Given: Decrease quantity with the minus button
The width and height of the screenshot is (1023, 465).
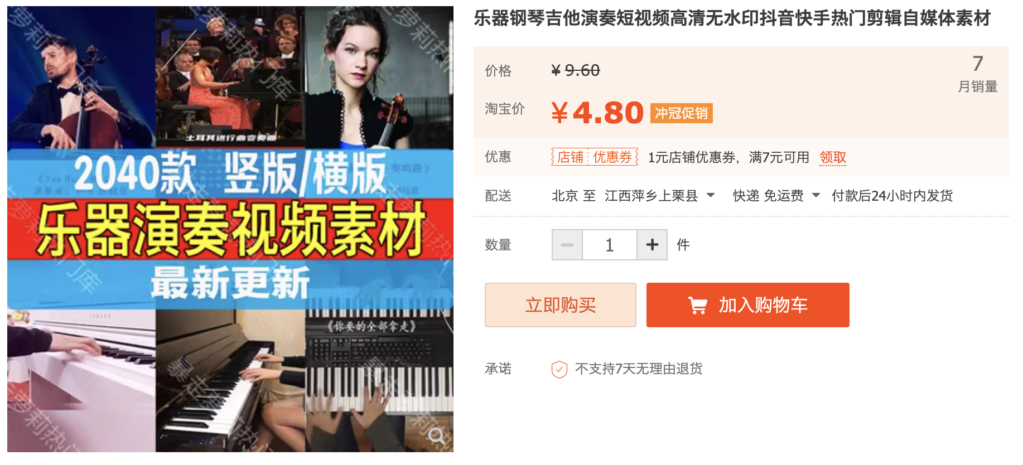Looking at the screenshot, I should [x=567, y=245].
